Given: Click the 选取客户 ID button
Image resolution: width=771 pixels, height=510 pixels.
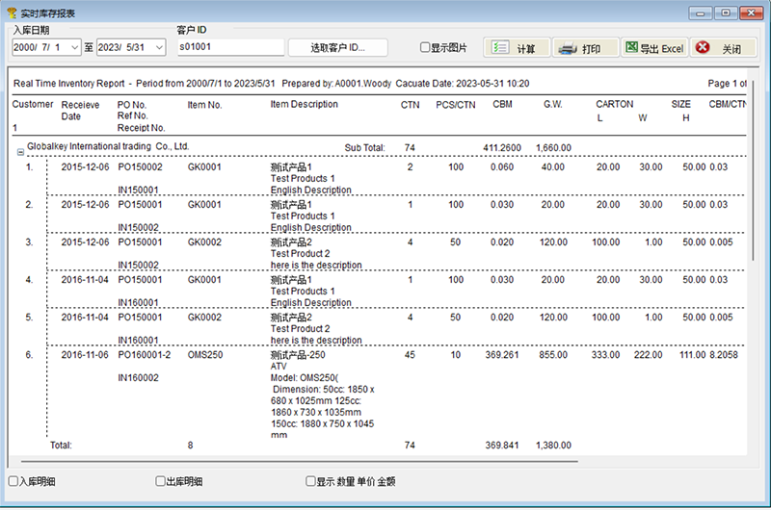Looking at the screenshot, I should (x=337, y=47).
